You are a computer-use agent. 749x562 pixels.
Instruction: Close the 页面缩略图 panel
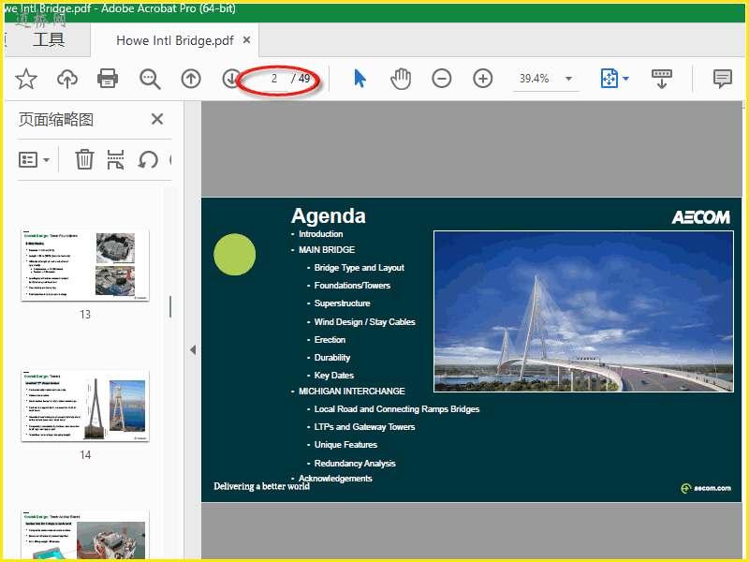pyautogui.click(x=157, y=119)
